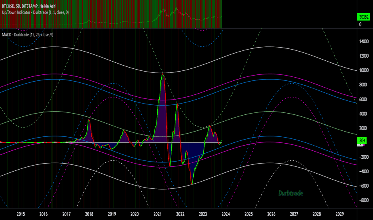The width and height of the screenshot is (373, 220).
Task: Click the 2019 time axis label
Action: click(112, 214)
